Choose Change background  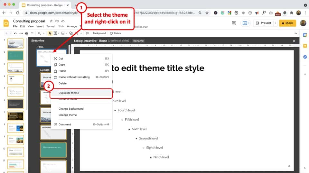click(x=81, y=109)
